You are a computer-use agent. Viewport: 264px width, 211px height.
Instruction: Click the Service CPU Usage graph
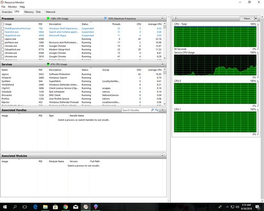(215, 65)
